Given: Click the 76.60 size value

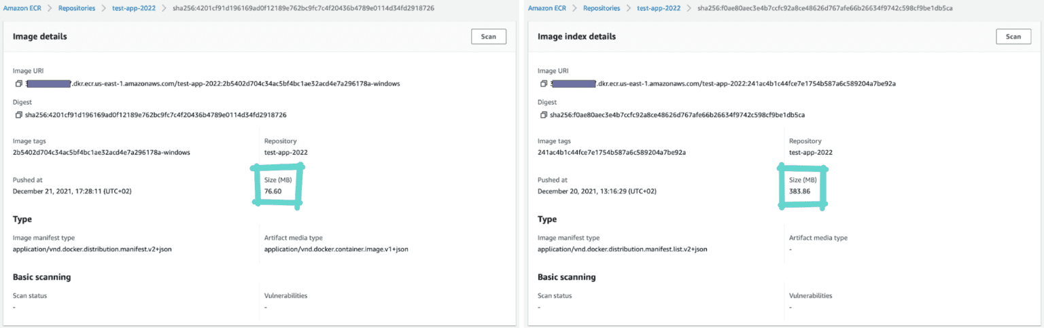Looking at the screenshot, I should coord(273,192).
